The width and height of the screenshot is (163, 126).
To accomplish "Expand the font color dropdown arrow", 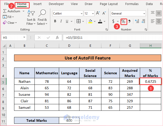I will (104, 21).
